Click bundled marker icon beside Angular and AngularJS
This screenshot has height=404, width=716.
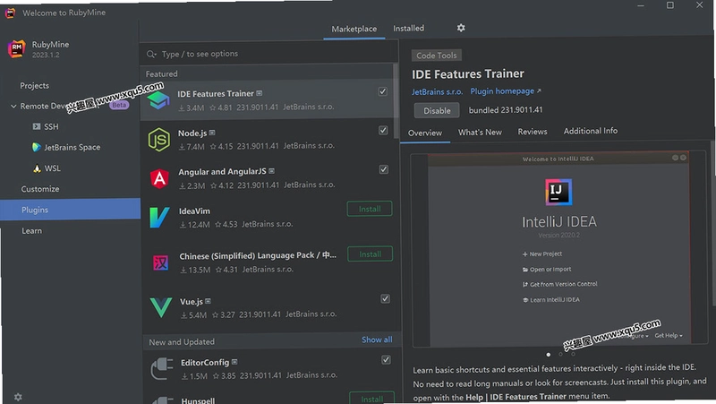pyautogui.click(x=272, y=171)
